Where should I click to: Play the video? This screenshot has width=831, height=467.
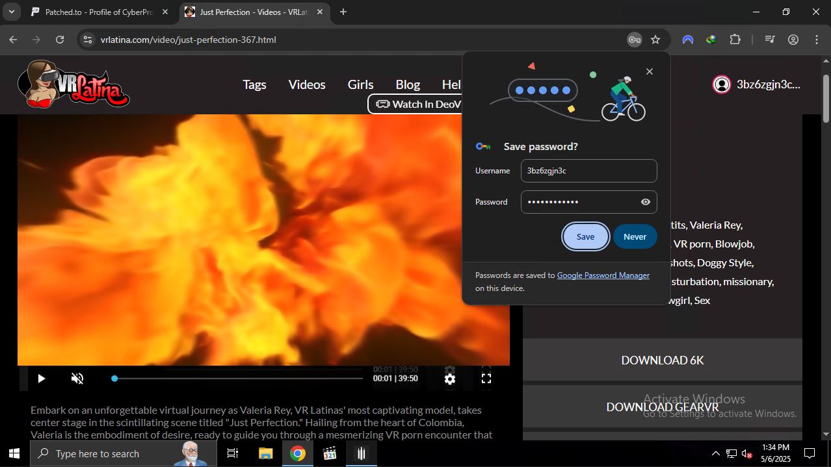coord(41,378)
